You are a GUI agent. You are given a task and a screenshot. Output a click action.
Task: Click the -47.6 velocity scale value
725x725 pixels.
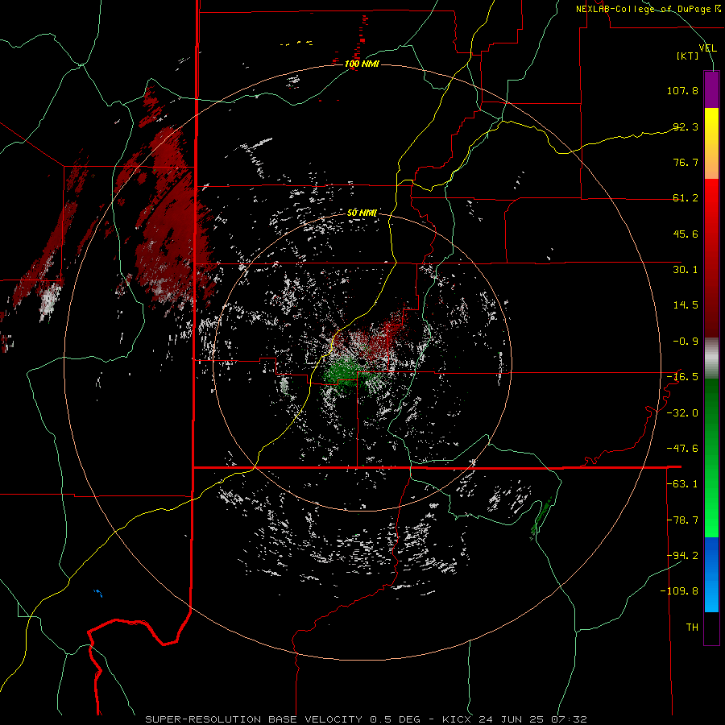pyautogui.click(x=682, y=449)
